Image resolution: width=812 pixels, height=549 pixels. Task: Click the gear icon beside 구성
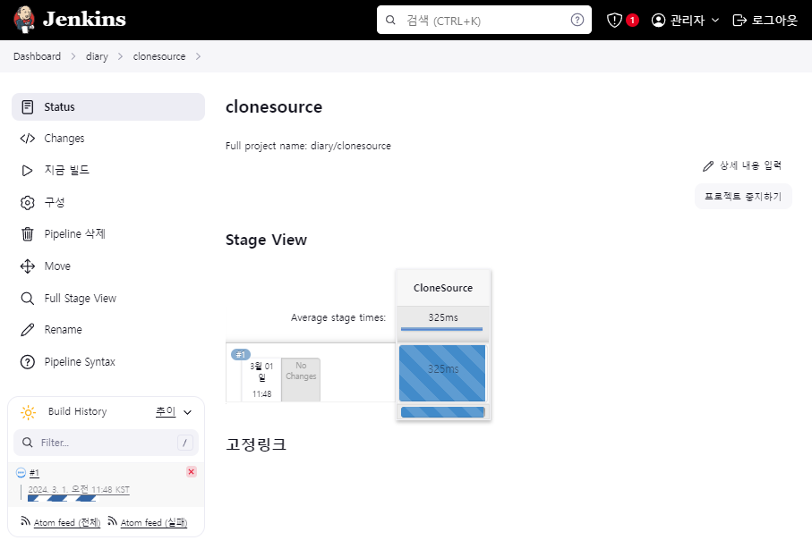(28, 203)
